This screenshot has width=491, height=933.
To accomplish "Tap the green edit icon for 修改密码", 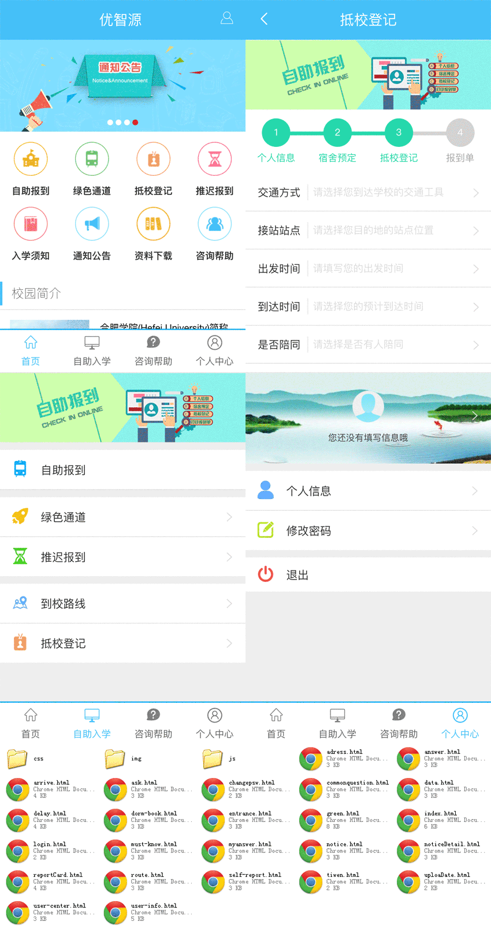I will pyautogui.click(x=265, y=530).
